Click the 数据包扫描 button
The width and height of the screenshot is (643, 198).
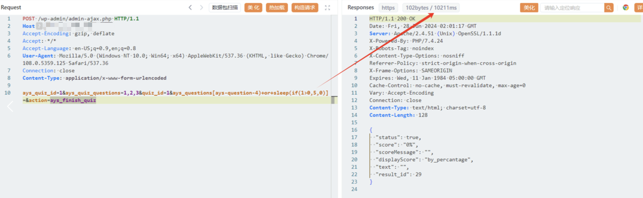(x=225, y=7)
